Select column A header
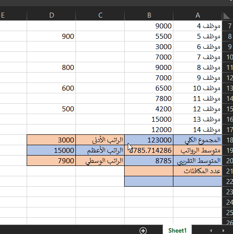Screen dimensions: 233x234 click(198, 15)
